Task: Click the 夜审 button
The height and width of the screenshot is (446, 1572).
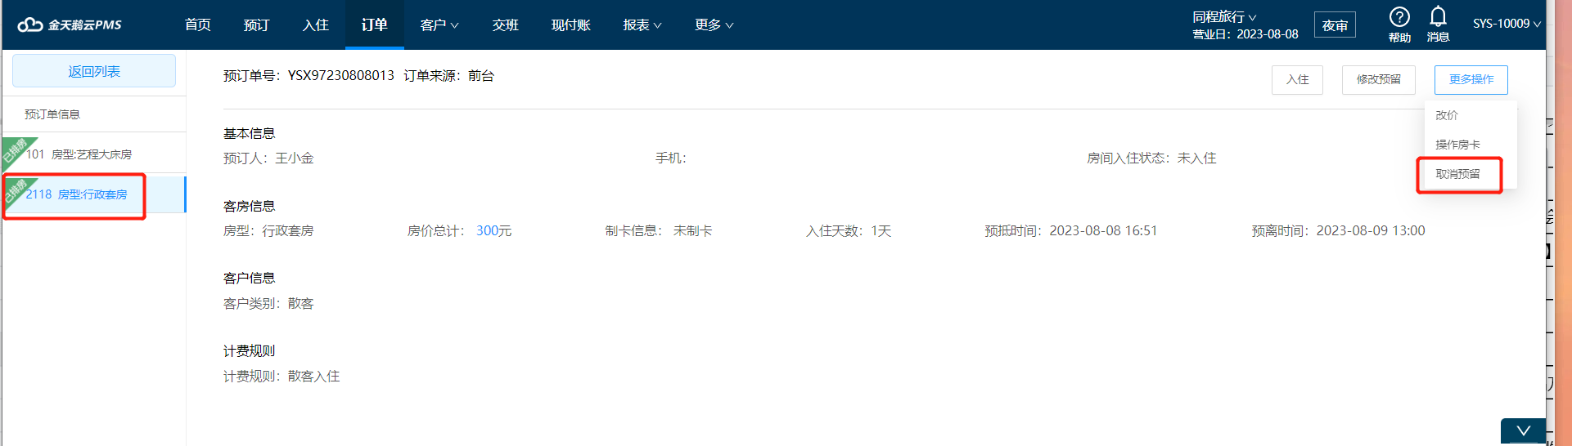Action: (x=1335, y=25)
